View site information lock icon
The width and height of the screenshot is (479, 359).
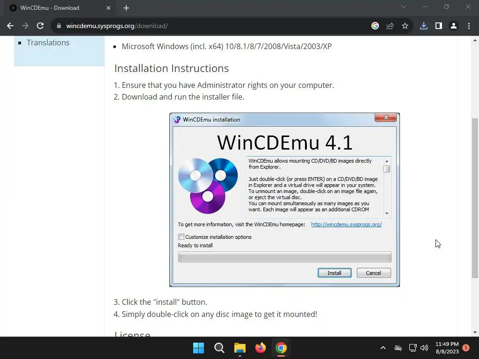tap(58, 26)
